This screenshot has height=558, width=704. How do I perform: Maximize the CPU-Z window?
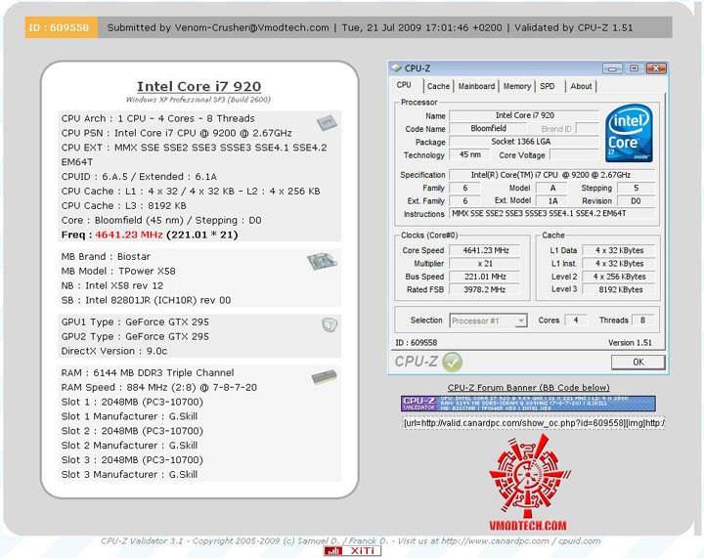pyautogui.click(x=634, y=68)
